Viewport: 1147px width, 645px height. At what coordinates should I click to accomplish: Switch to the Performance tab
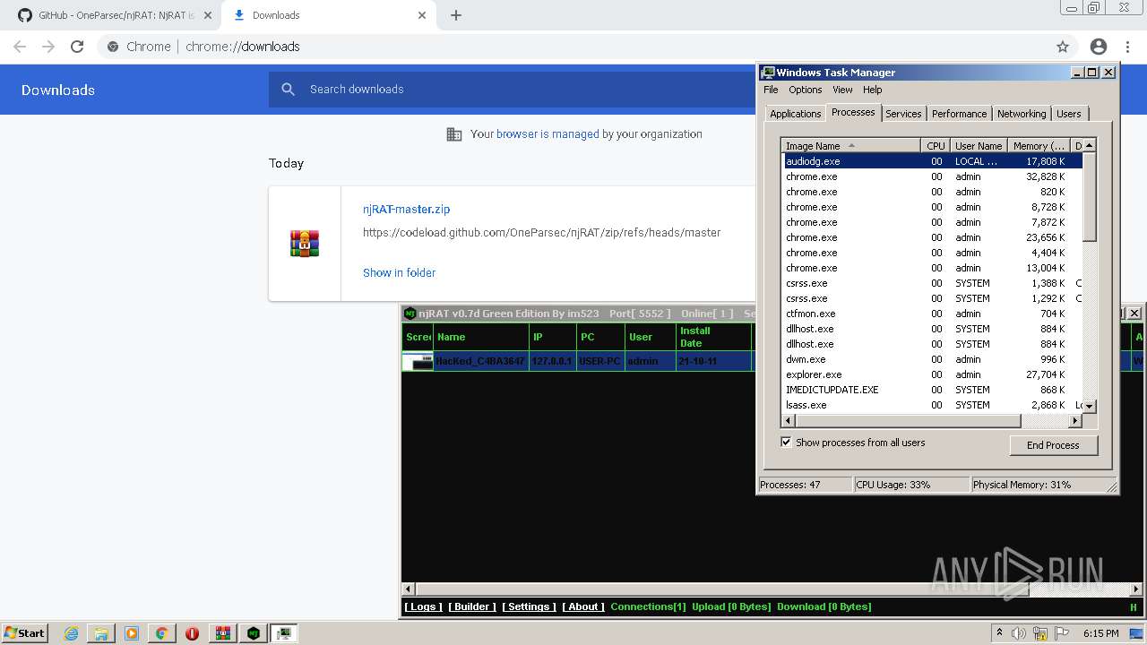(959, 114)
